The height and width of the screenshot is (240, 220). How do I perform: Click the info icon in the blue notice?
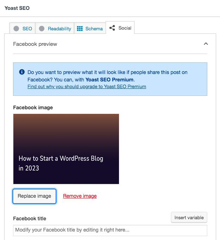coord(22,72)
